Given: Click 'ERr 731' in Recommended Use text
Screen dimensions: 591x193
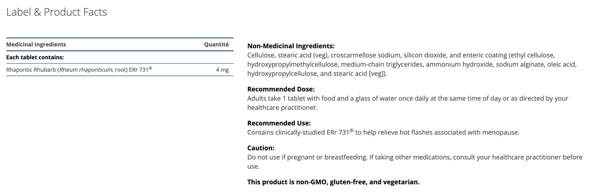Looking at the screenshot, I should click(337, 133).
